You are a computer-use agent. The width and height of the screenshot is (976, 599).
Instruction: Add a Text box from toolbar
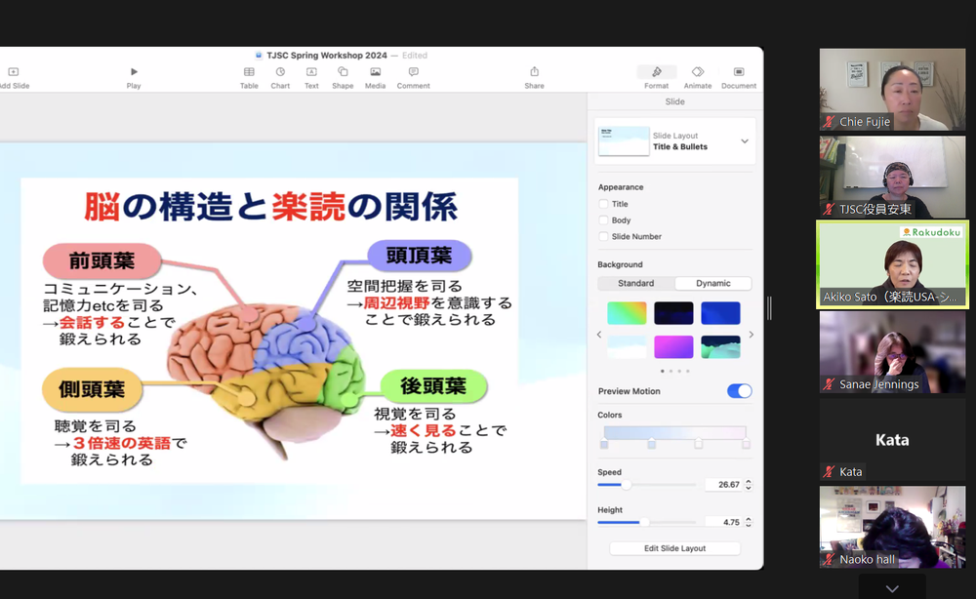click(311, 72)
